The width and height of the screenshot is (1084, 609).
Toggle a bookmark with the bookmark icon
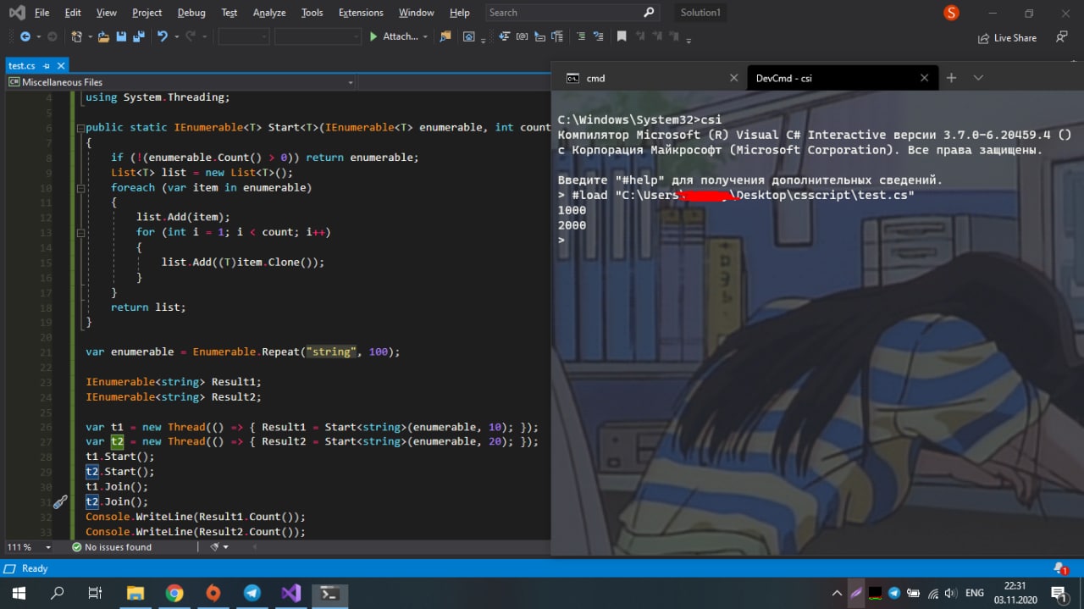tap(622, 36)
